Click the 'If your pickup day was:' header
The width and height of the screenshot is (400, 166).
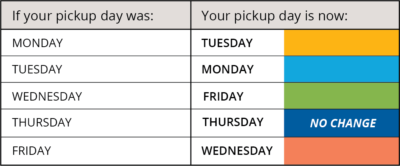pyautogui.click(x=82, y=16)
